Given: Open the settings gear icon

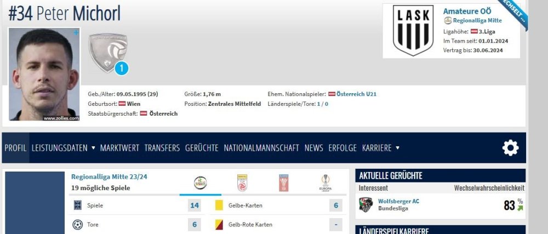Looking at the screenshot, I should 510,148.
